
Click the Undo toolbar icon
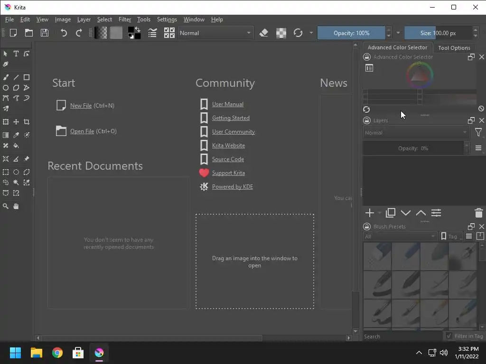(64, 33)
